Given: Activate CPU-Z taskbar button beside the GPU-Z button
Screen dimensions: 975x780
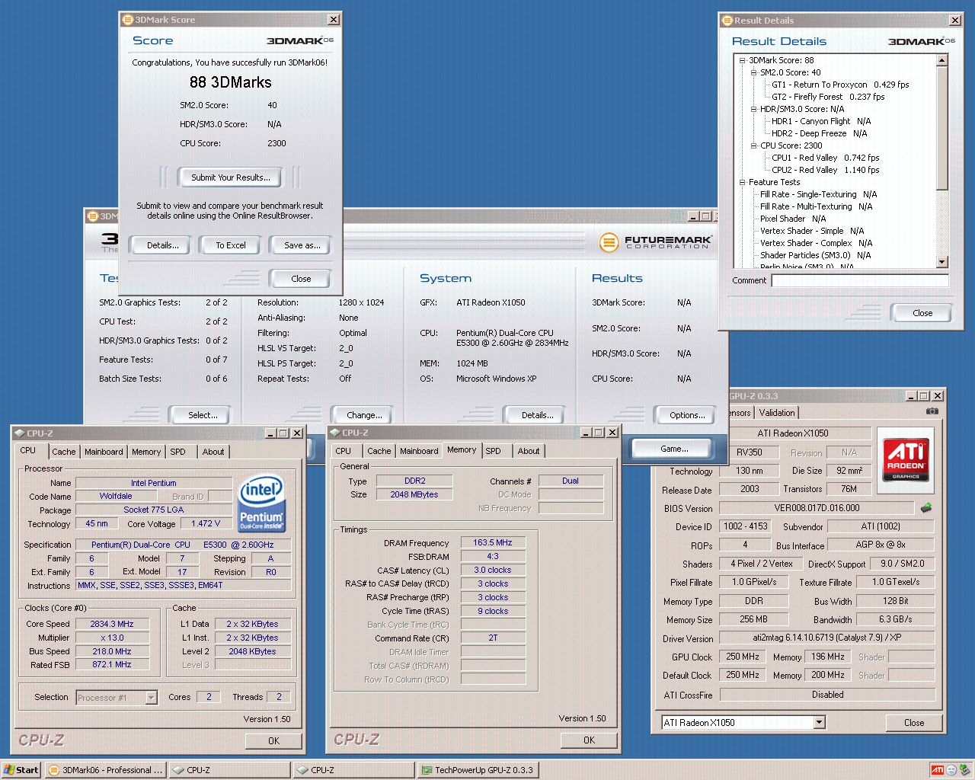Looking at the screenshot, I should [353, 769].
